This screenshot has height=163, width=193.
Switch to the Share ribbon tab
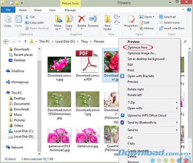click(37, 10)
